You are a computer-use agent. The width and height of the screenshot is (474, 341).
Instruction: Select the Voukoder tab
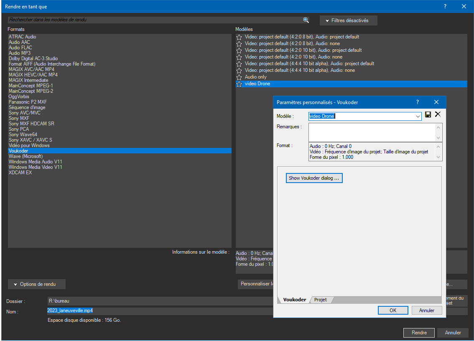[x=294, y=300]
